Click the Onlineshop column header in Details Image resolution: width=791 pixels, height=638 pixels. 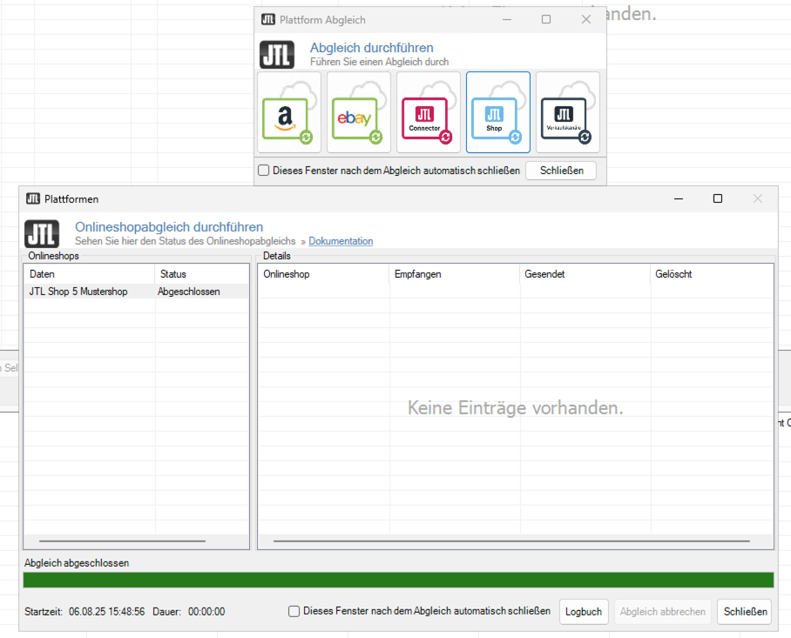click(323, 274)
